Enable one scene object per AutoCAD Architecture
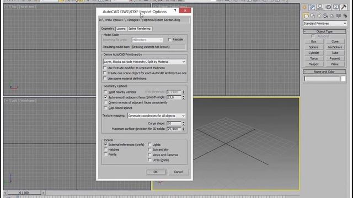This screenshot has height=198, width=353. 105,73
